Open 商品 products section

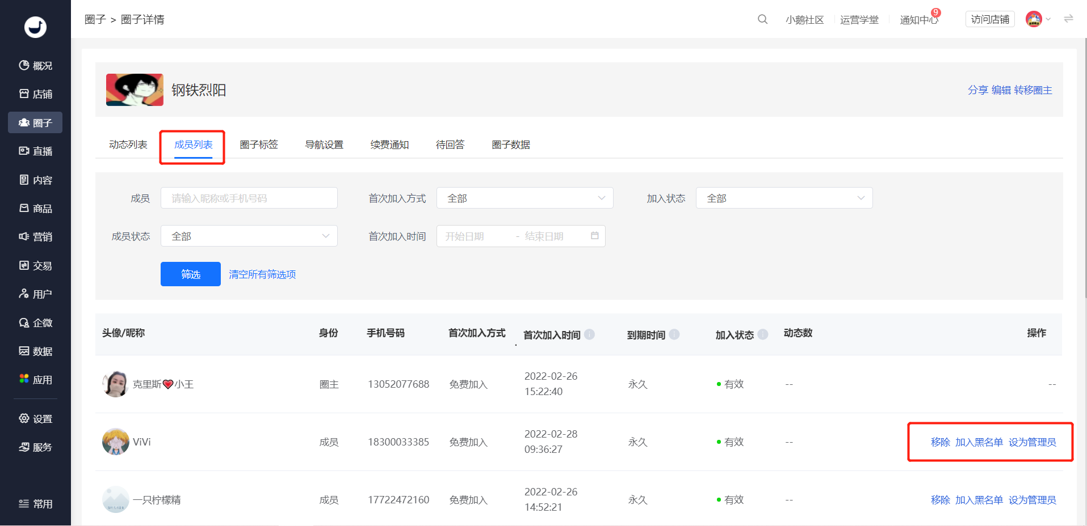pos(35,209)
